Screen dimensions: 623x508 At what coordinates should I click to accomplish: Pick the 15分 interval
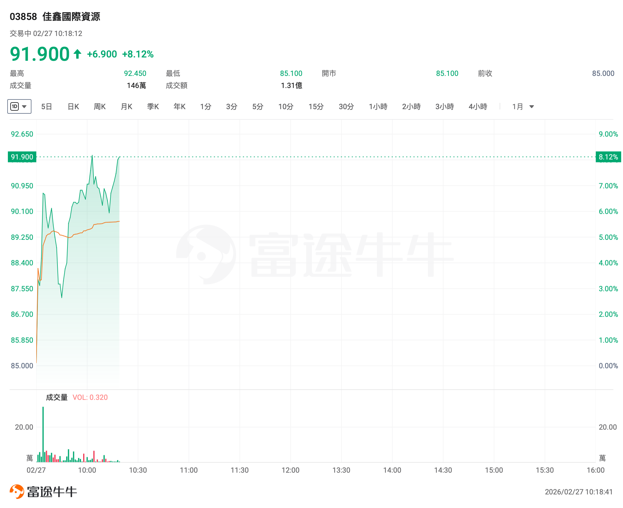click(x=316, y=106)
